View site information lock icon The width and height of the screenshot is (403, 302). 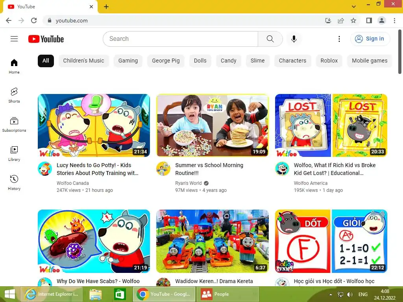pyautogui.click(x=50, y=20)
